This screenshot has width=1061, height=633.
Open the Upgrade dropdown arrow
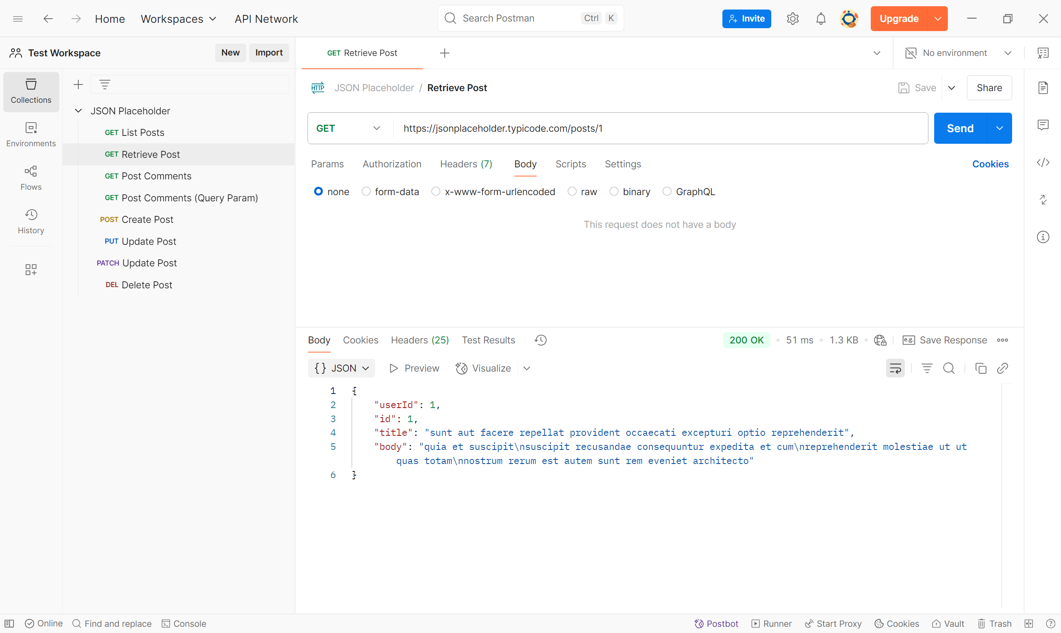(938, 19)
